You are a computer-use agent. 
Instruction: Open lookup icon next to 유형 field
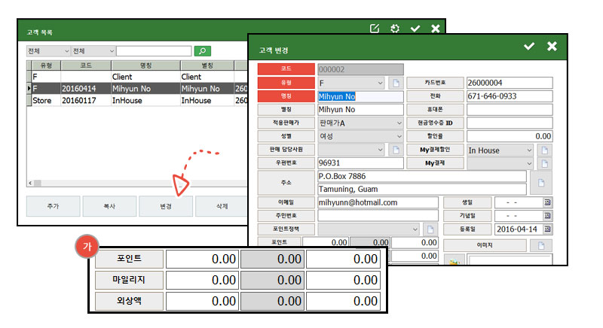point(396,83)
